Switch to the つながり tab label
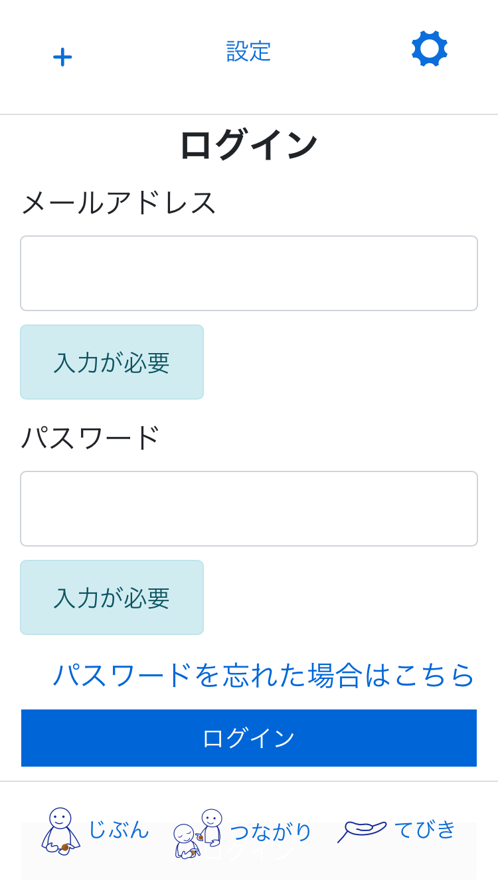498x887 pixels. tap(271, 831)
